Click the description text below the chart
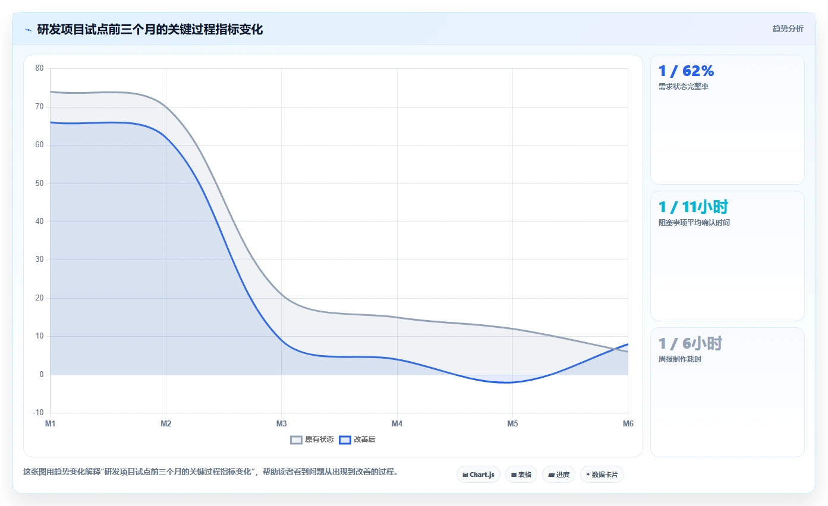 pyautogui.click(x=210, y=472)
